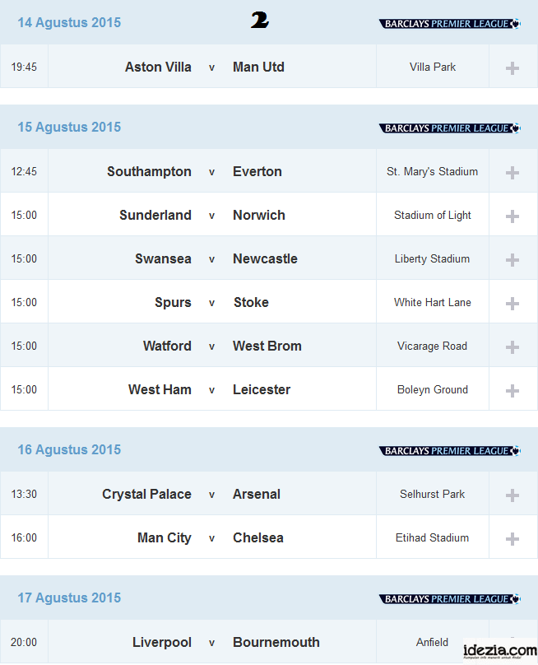Click the Barclays Premier League logo for 14 Agustus
Viewport: 538px width, 665px height.
coord(449,24)
